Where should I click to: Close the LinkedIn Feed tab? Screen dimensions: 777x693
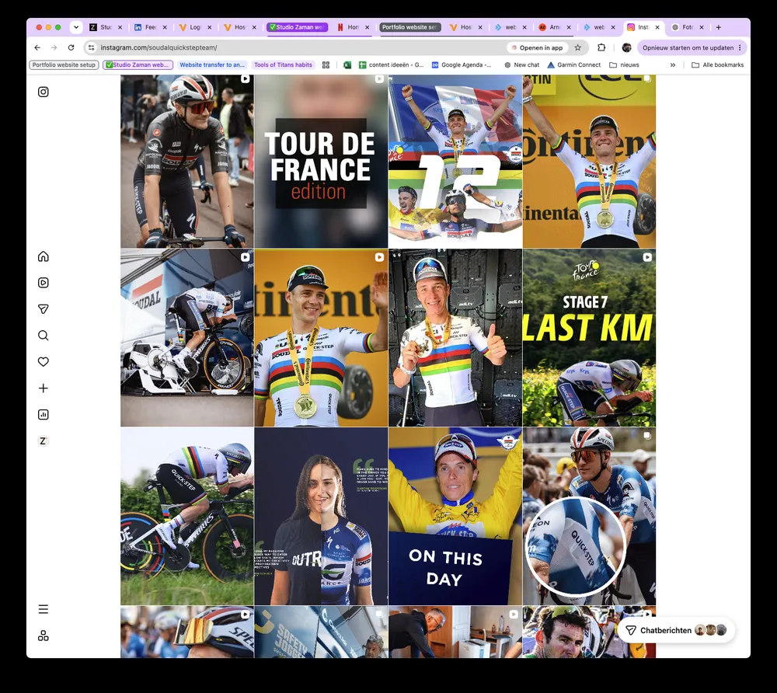[165, 27]
